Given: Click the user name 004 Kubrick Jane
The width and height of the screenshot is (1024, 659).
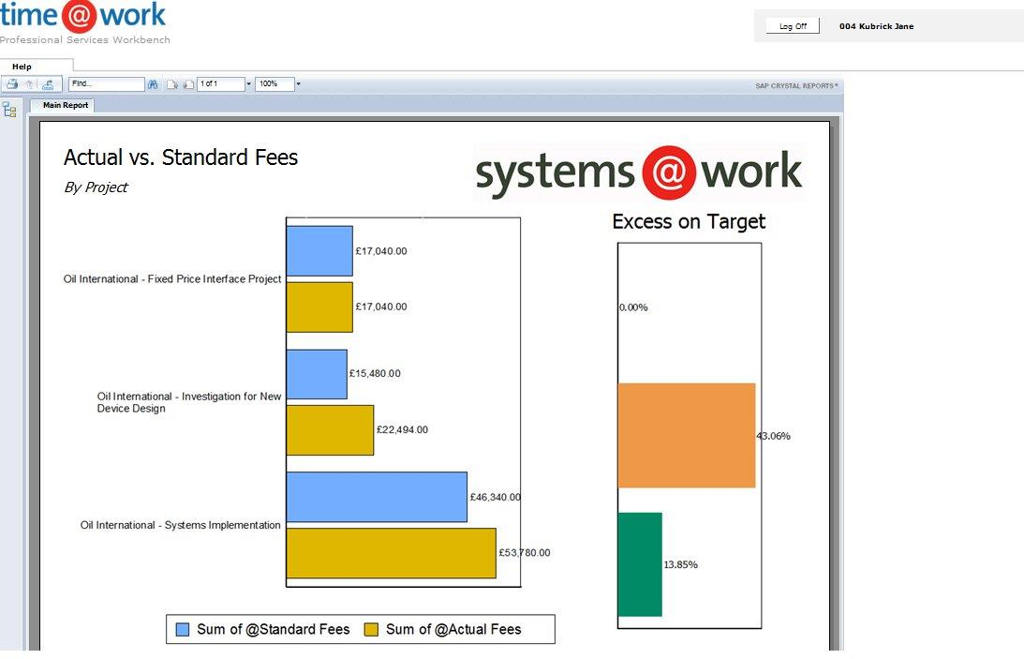Looking at the screenshot, I should [x=876, y=26].
